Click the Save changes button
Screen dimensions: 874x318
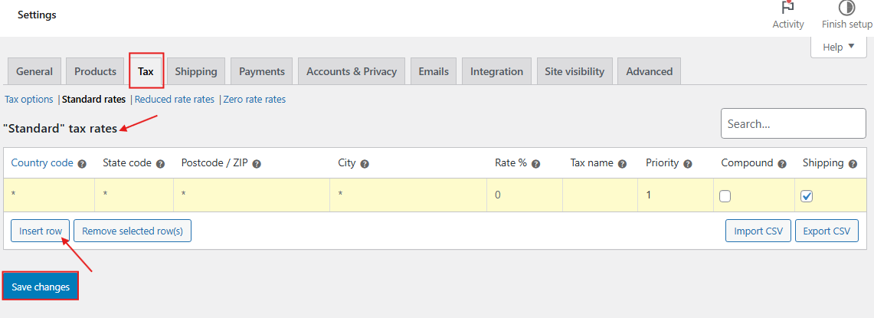[x=41, y=287]
